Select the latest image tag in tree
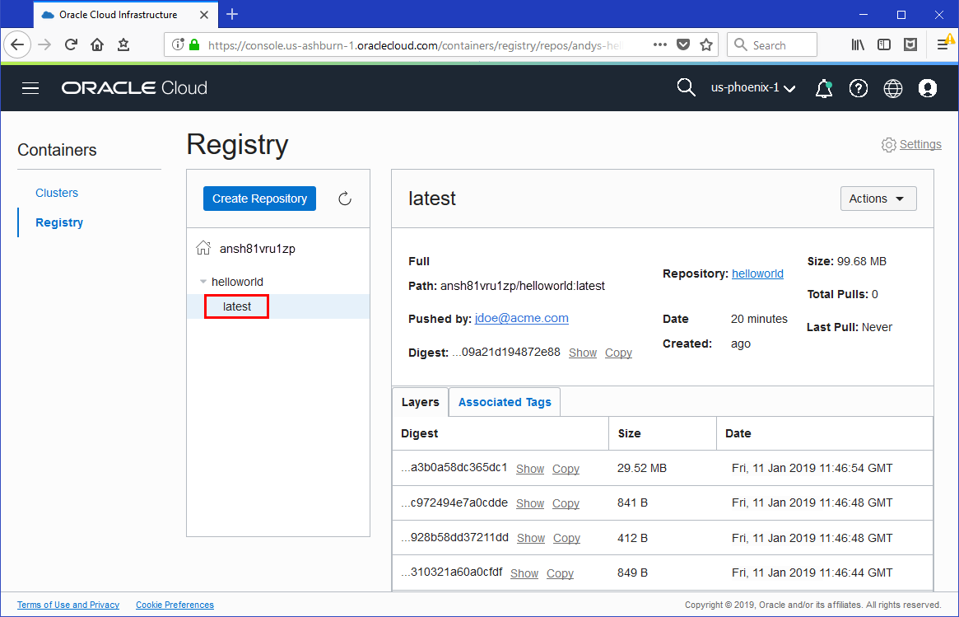 (237, 306)
